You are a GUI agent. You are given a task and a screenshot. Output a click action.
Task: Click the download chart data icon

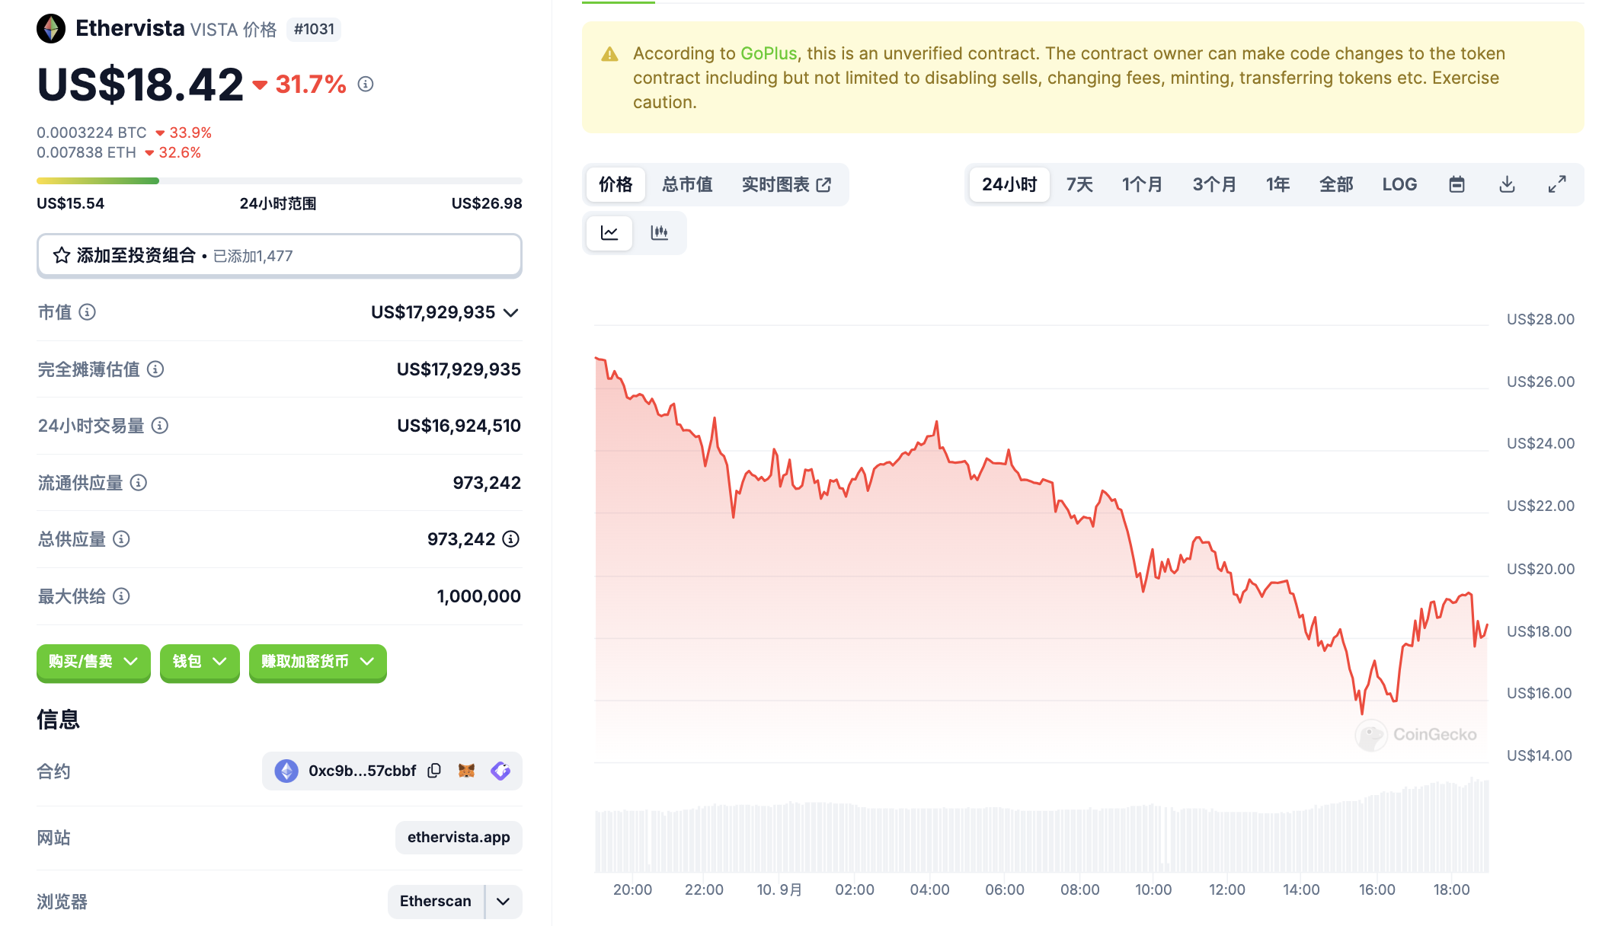(1507, 184)
